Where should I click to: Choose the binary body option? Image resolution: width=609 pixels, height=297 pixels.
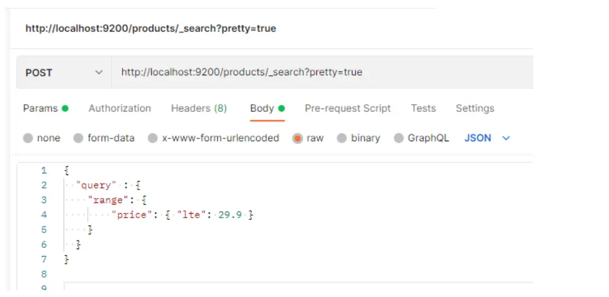pos(342,138)
